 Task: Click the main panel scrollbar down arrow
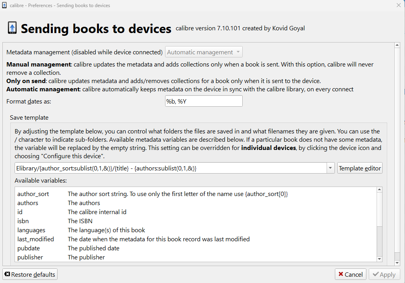click(x=398, y=263)
